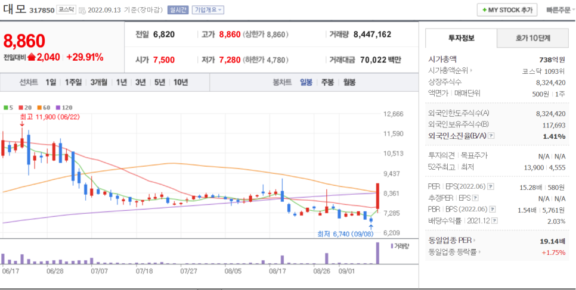Choose the 월봉 monthly candle chart

point(349,82)
